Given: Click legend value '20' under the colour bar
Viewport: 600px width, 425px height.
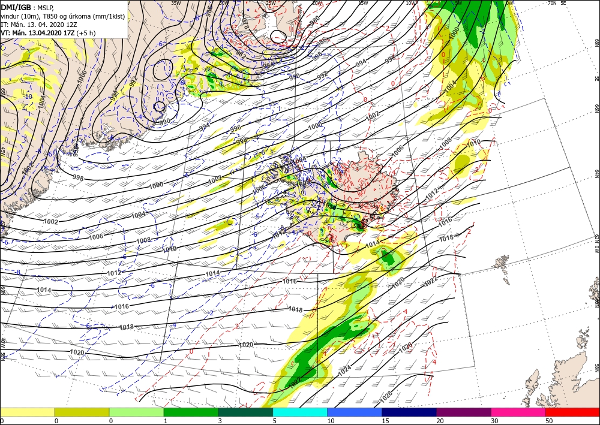Looking at the screenshot, I should [x=440, y=421].
